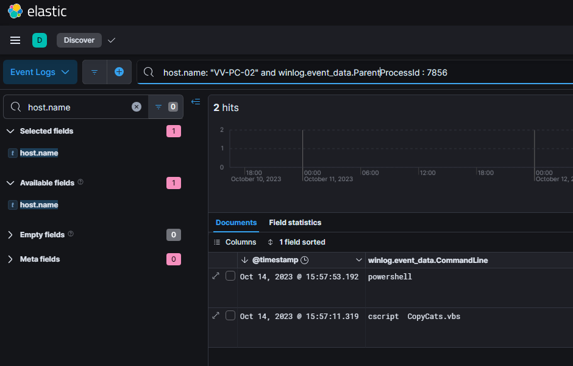
Task: Collapse the field list sidebar
Action: 196,102
